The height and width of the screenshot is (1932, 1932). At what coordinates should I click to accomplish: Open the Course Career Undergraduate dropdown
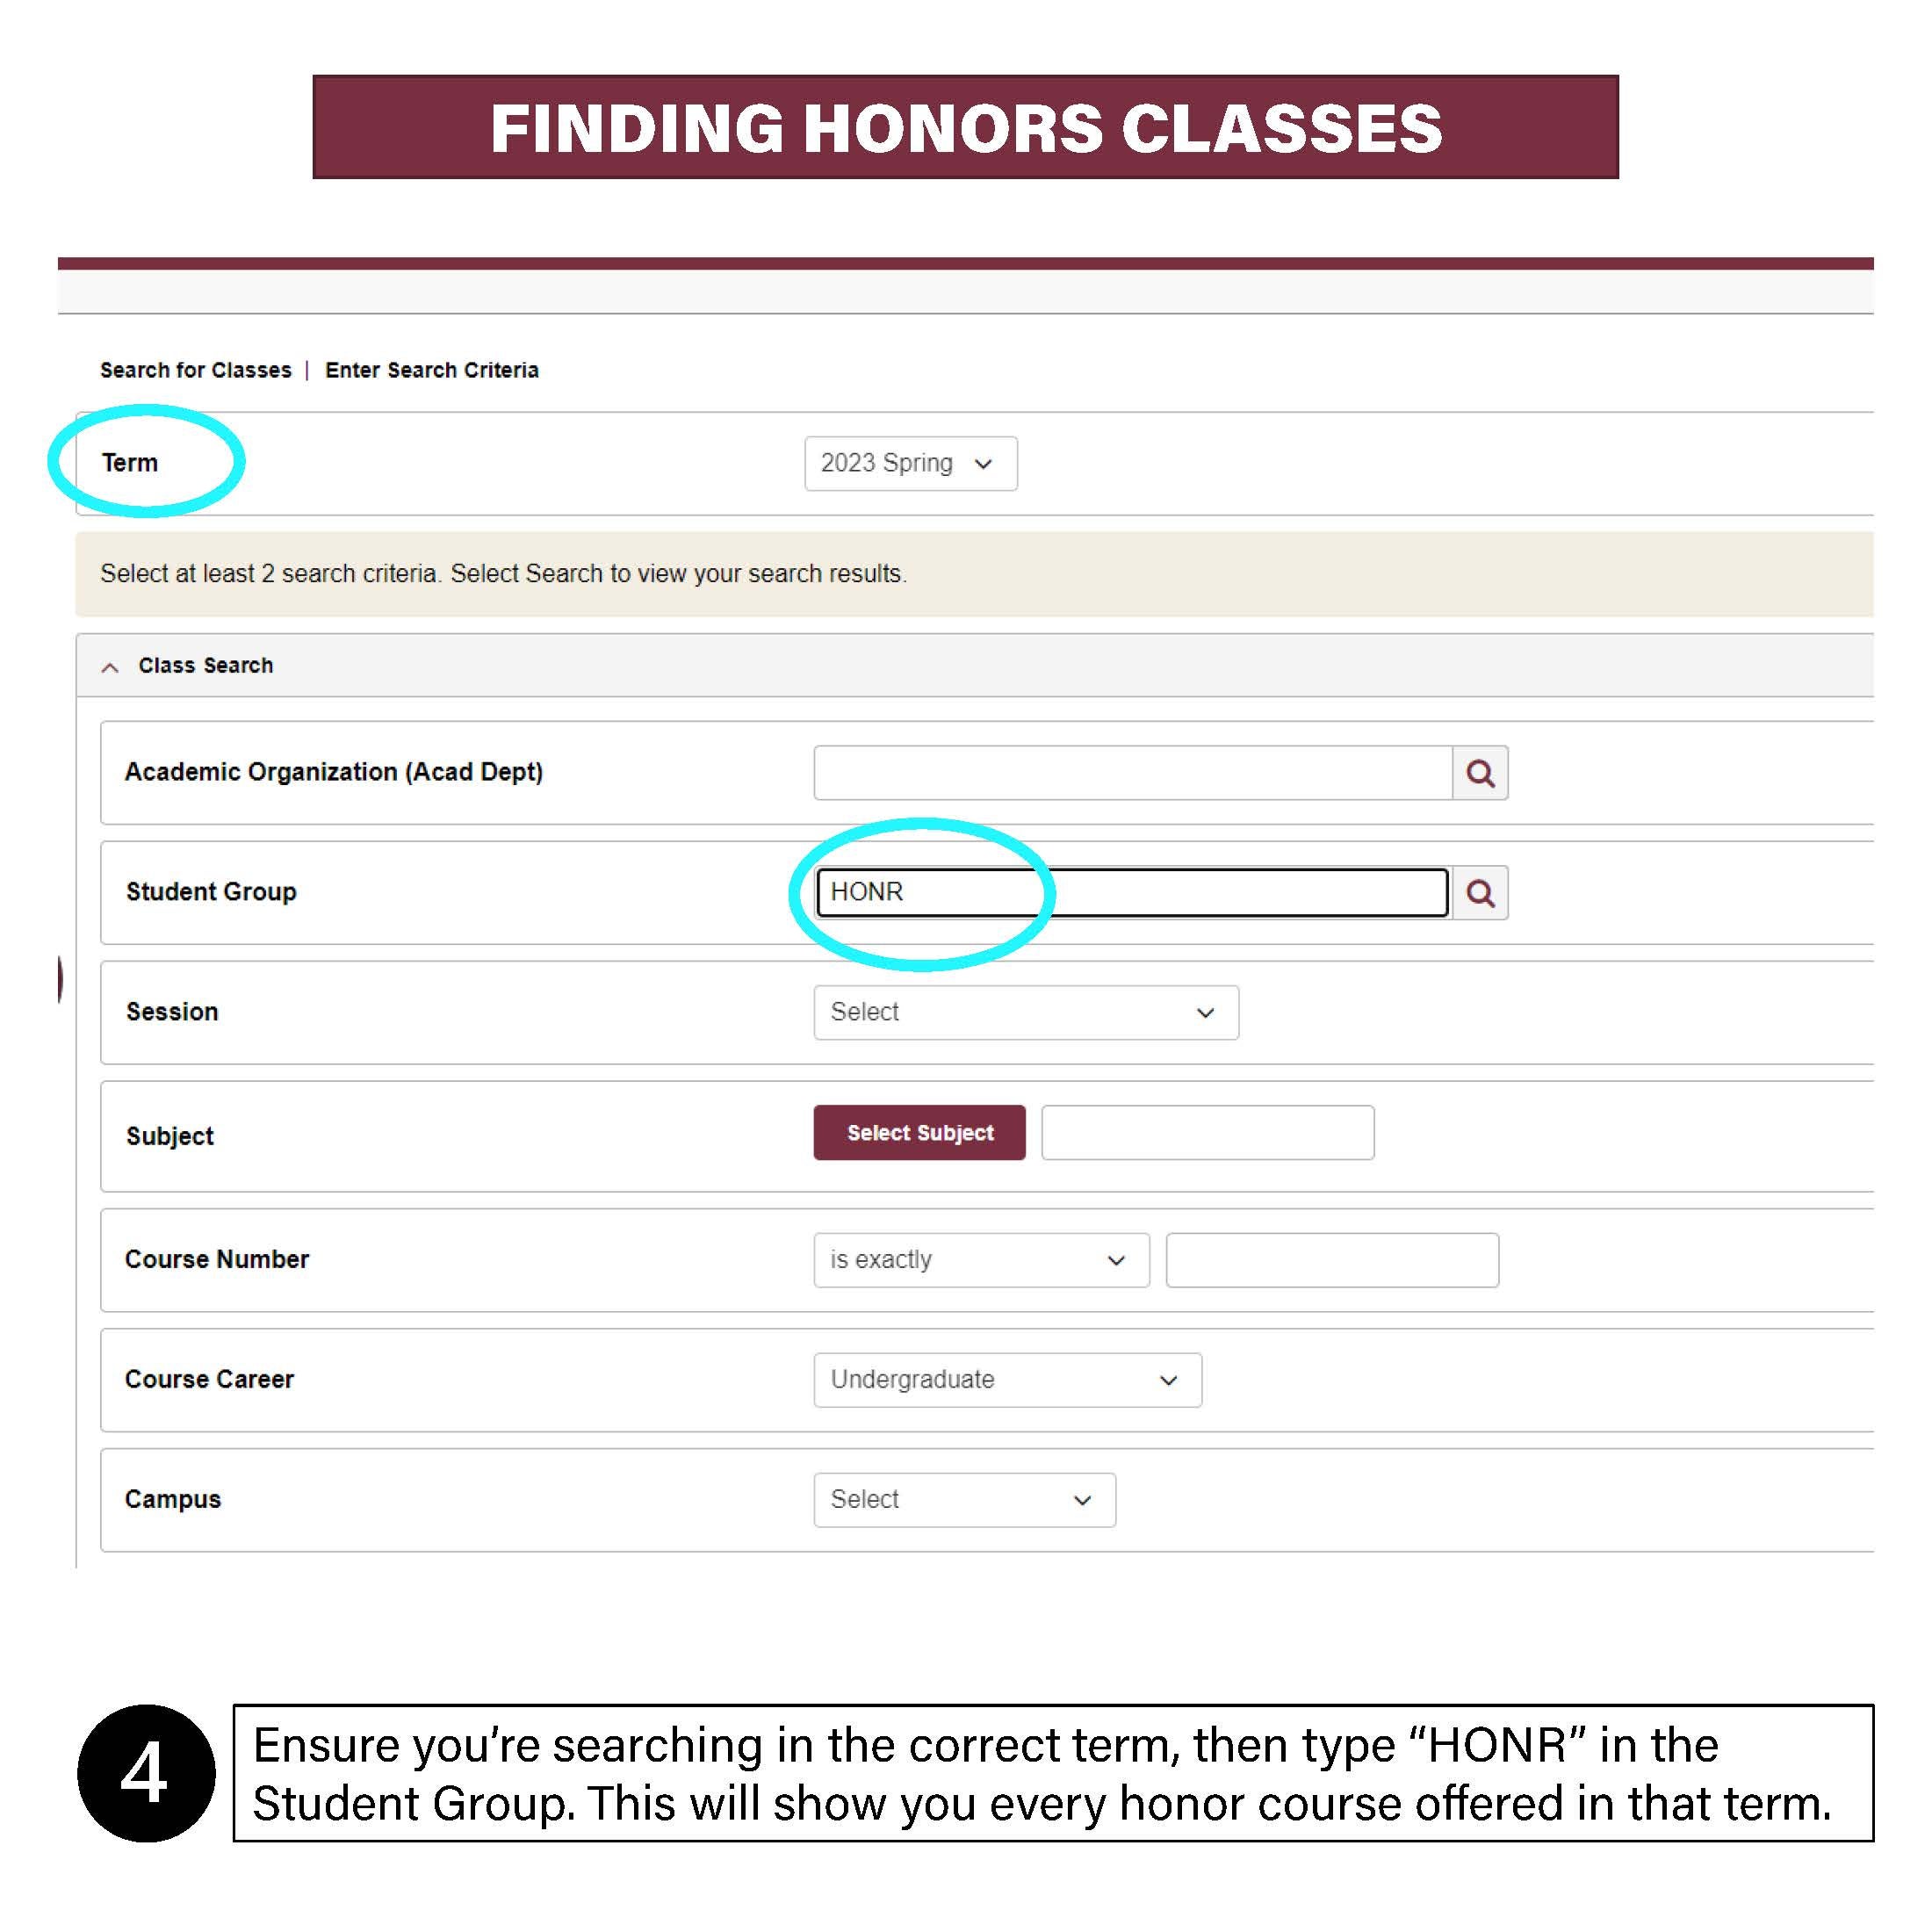pyautogui.click(x=1007, y=1380)
